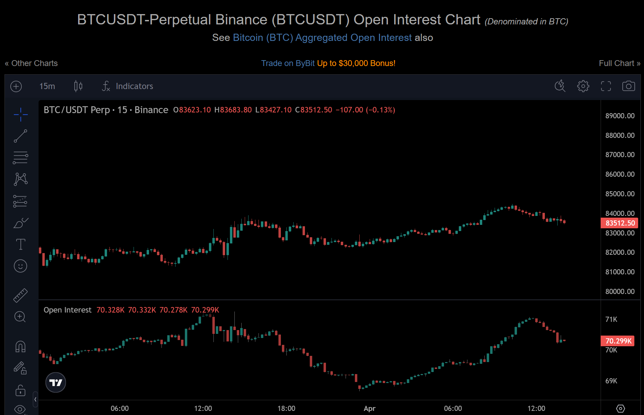The height and width of the screenshot is (415, 644).
Task: Open the emoji icons tool
Action: pyautogui.click(x=20, y=266)
